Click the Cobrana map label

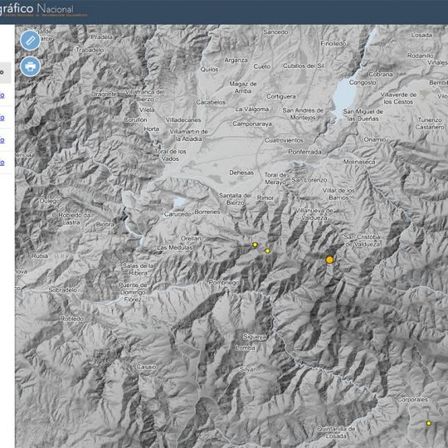click(381, 75)
